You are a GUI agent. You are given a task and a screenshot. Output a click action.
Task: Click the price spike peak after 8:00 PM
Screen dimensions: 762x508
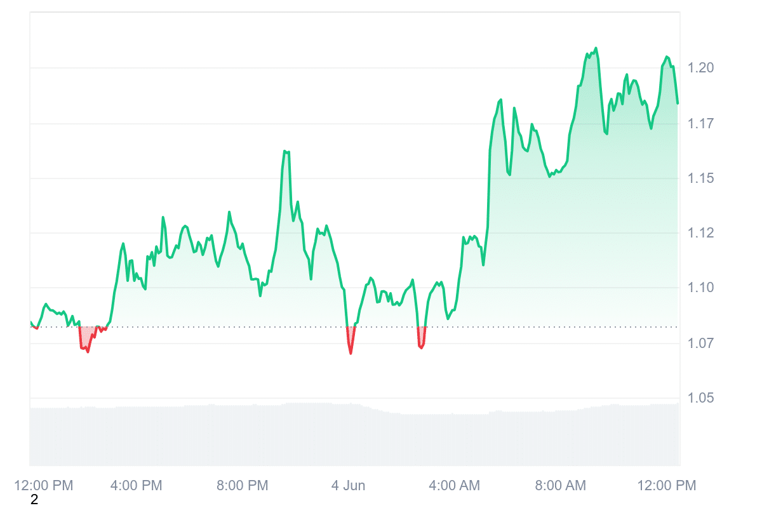[x=286, y=151]
